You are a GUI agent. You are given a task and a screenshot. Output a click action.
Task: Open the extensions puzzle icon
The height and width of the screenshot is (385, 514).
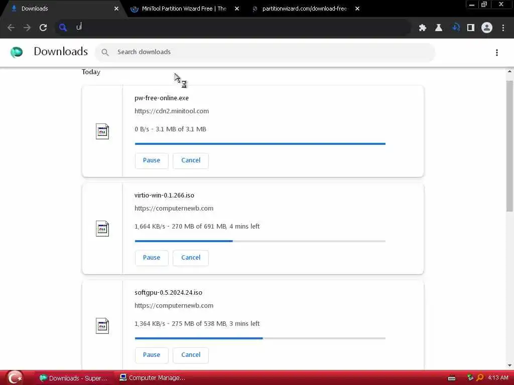click(x=423, y=28)
